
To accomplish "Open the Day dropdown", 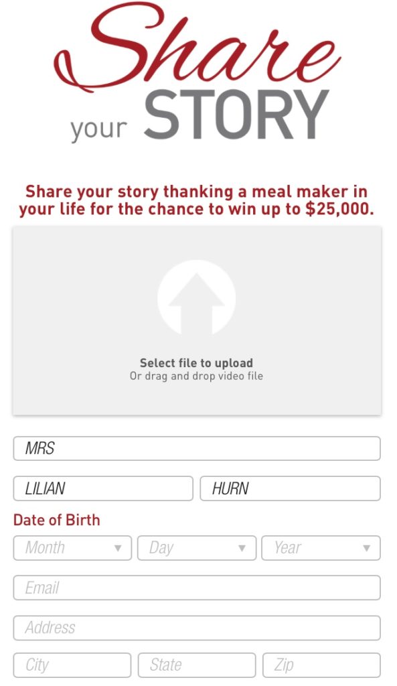I will [x=197, y=548].
